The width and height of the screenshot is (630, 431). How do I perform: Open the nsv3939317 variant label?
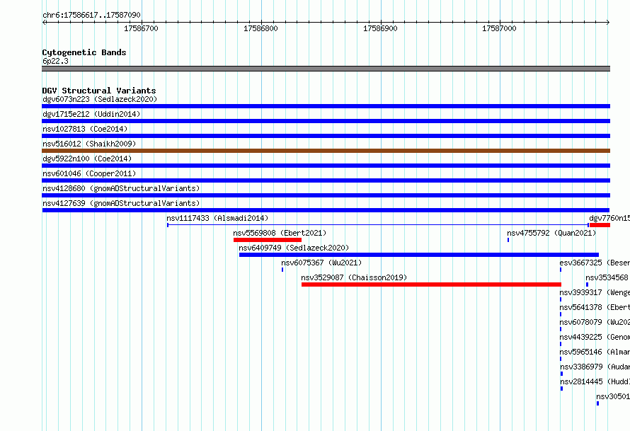pyautogui.click(x=595, y=292)
